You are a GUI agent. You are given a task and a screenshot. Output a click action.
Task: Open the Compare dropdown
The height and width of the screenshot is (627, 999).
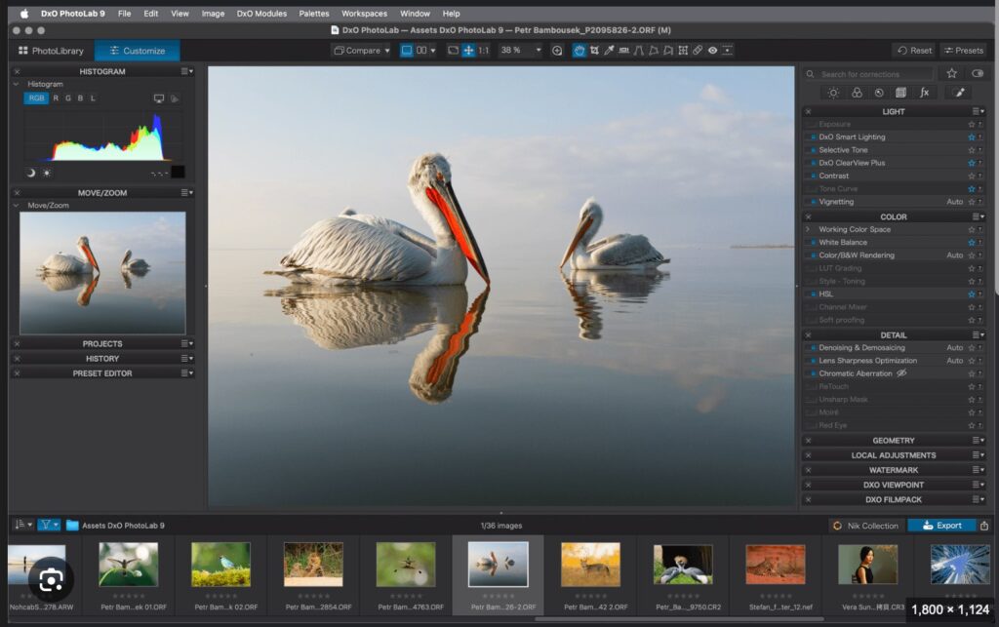[x=360, y=51]
